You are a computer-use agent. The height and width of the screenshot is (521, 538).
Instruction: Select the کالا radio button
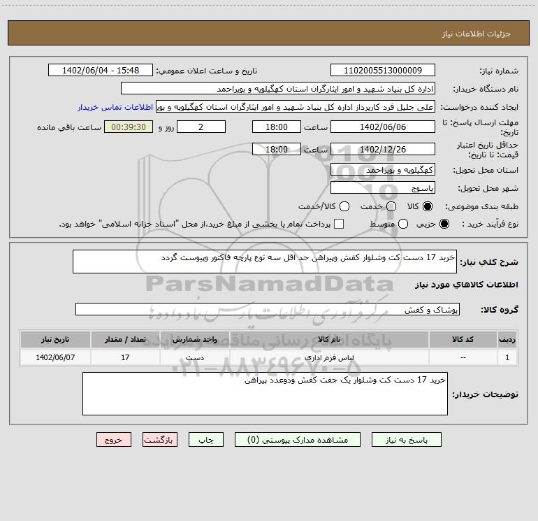pos(428,206)
